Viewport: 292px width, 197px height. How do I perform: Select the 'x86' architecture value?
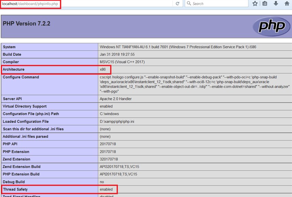tap(103, 69)
